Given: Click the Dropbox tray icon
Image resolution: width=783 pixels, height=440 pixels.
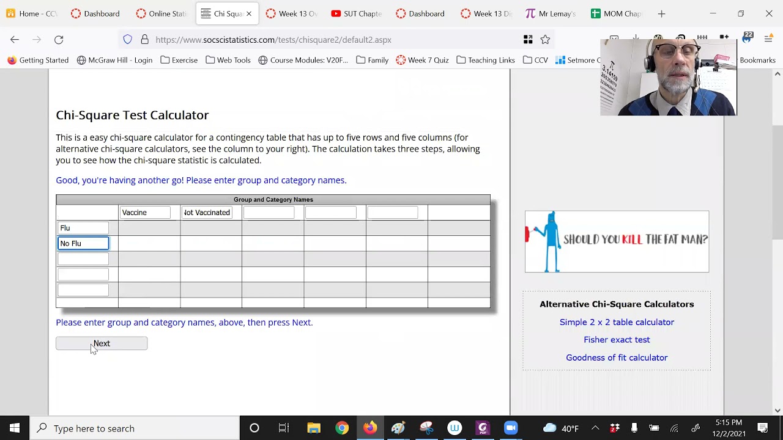Looking at the screenshot, I should (x=615, y=428).
